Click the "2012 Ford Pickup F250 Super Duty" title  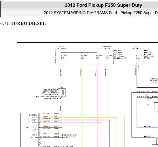[x=103, y=5]
